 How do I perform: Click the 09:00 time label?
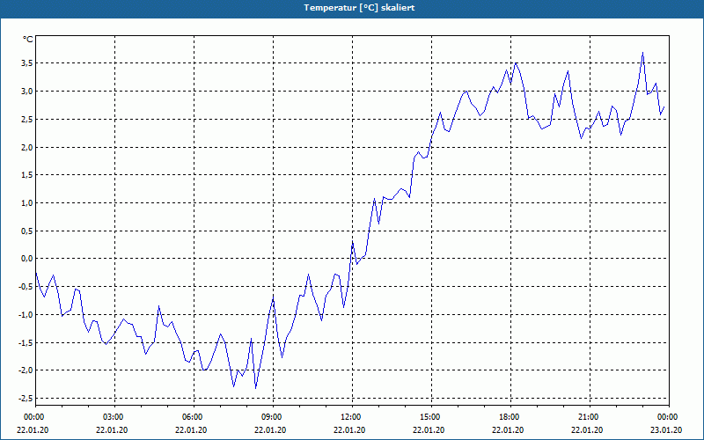tap(271, 417)
